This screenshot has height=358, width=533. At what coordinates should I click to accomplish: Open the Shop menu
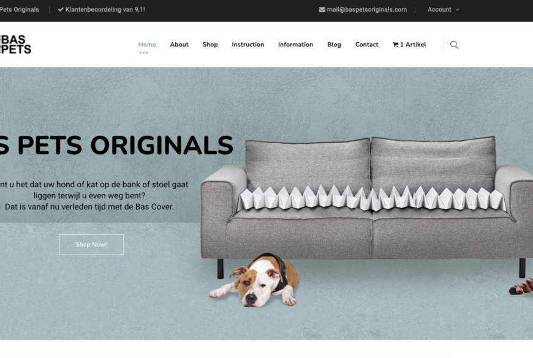[x=210, y=45]
